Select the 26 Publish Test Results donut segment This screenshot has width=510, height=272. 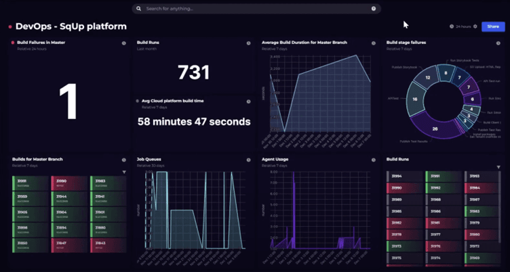(435, 129)
